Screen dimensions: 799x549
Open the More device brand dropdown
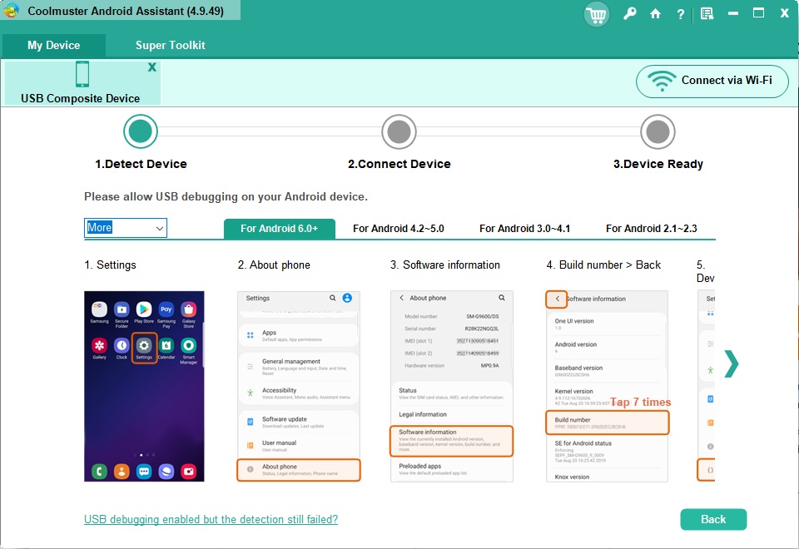tap(126, 228)
